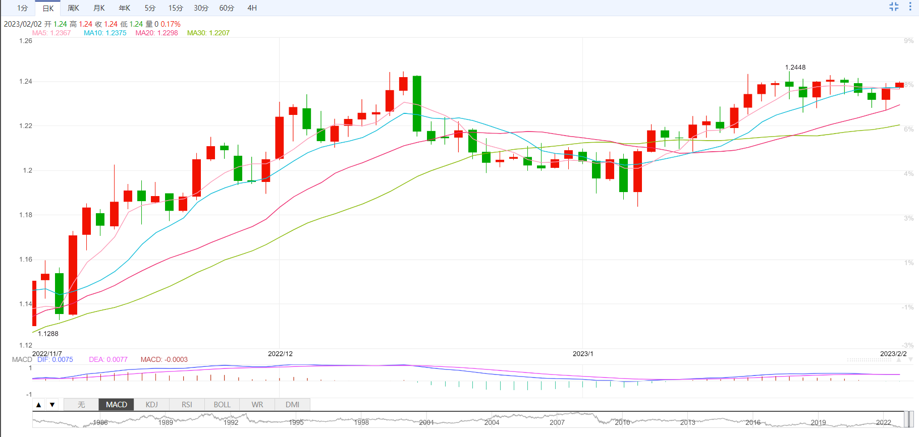Click the MA20: 1.2298 legend label
Image resolution: width=919 pixels, height=437 pixels.
(x=156, y=33)
